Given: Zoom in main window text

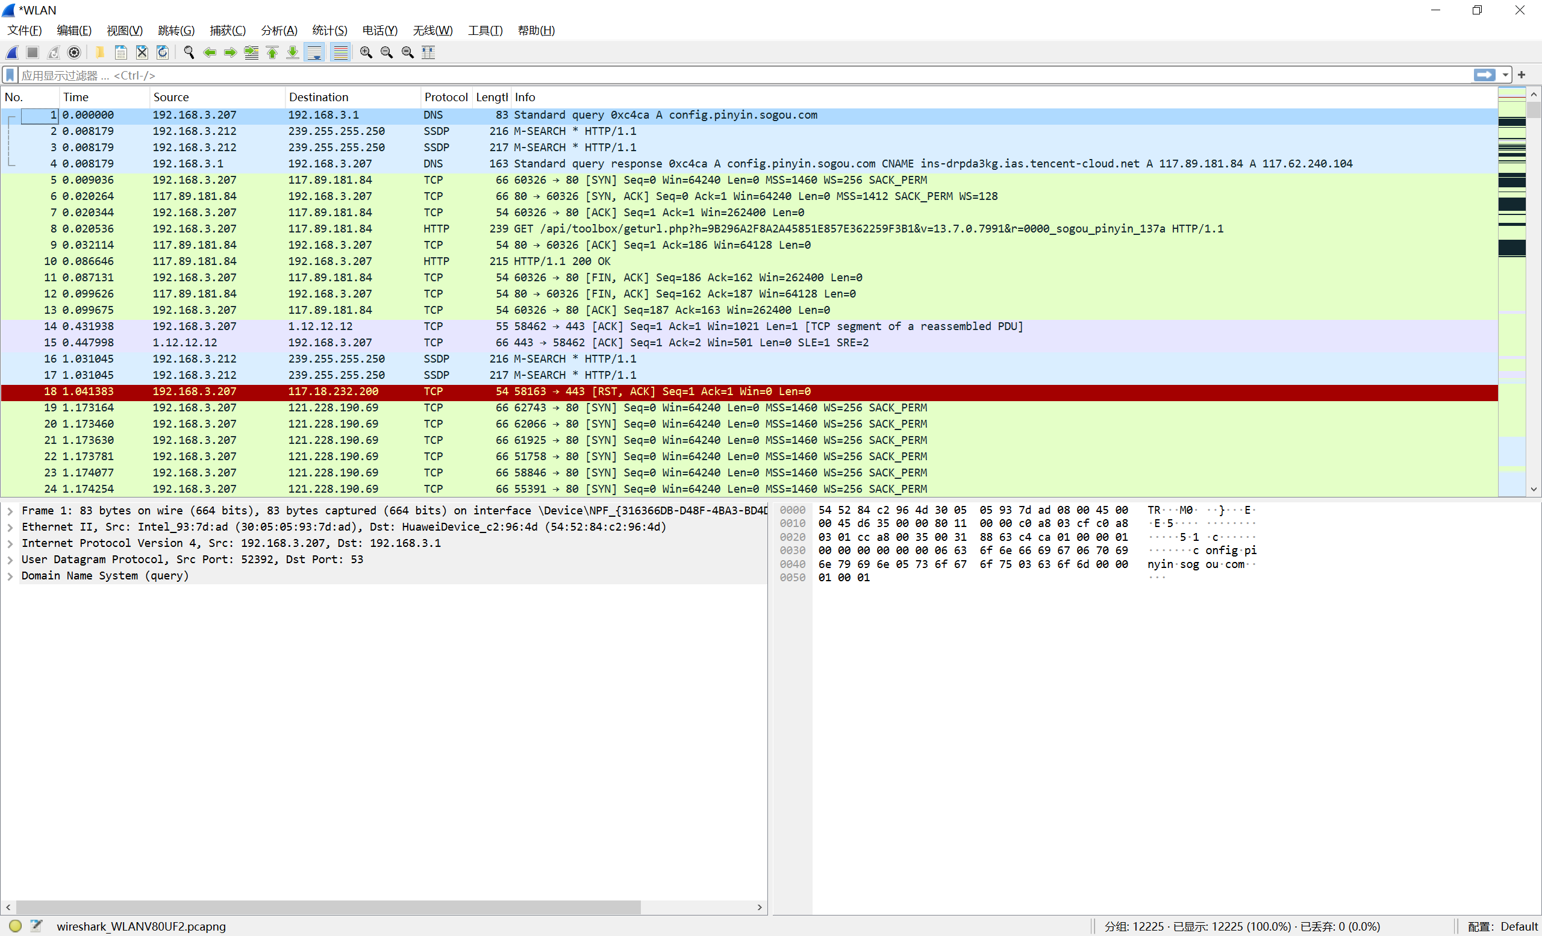Looking at the screenshot, I should coord(366,52).
